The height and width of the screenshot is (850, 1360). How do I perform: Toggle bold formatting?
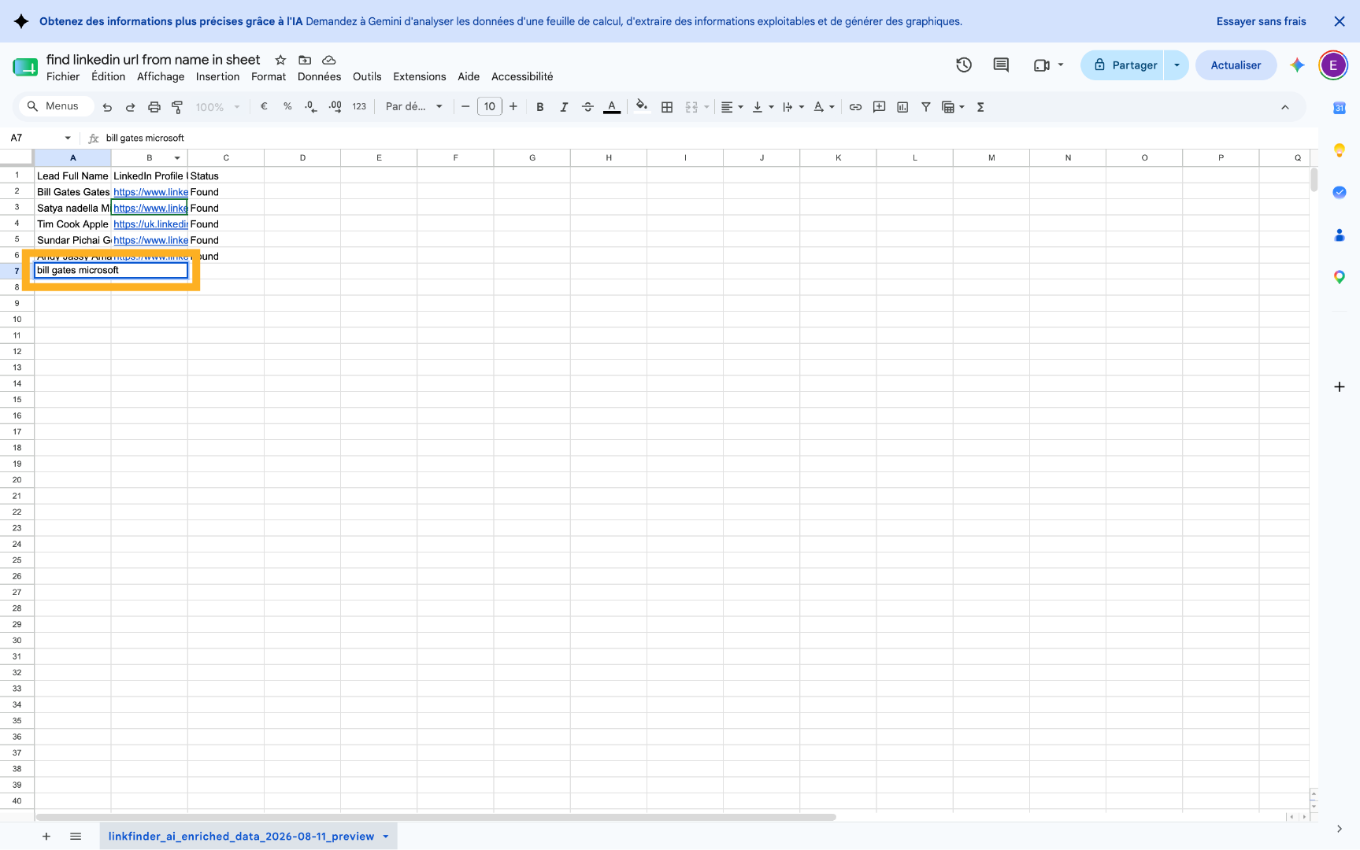[540, 107]
